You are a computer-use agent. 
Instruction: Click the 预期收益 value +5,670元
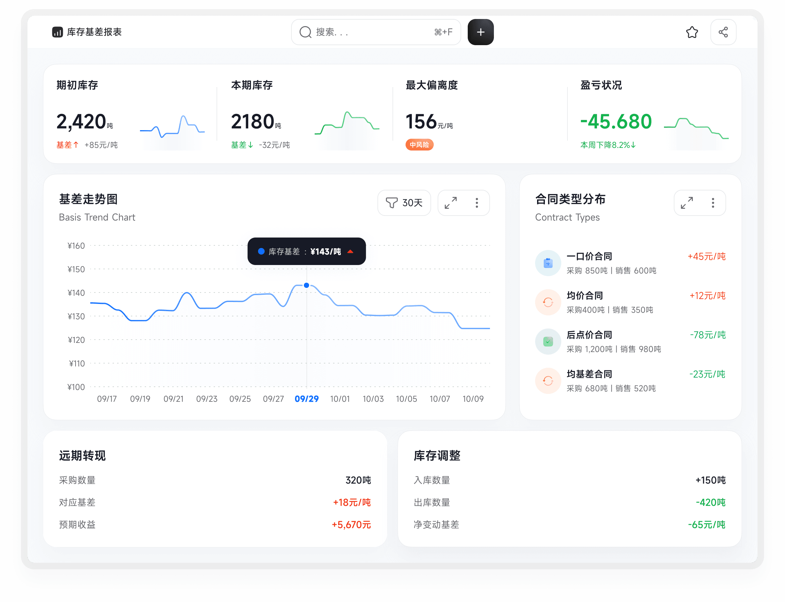click(x=351, y=524)
